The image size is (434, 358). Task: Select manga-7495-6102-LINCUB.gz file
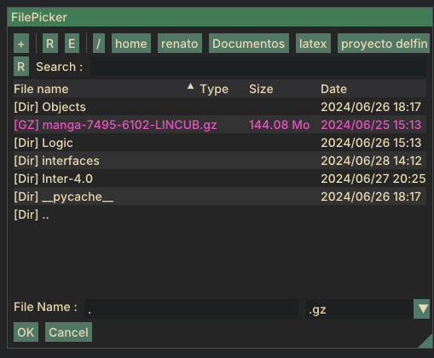tap(220, 125)
